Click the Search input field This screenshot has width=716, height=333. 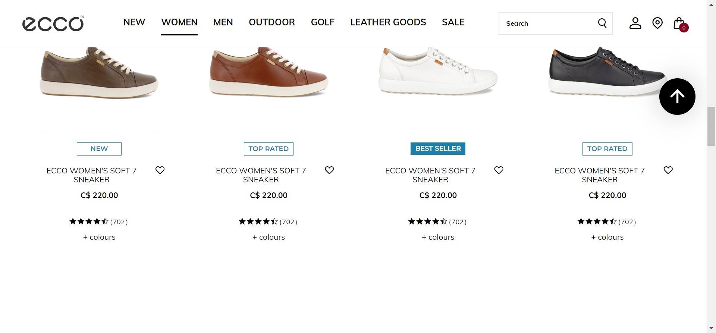coord(547,23)
